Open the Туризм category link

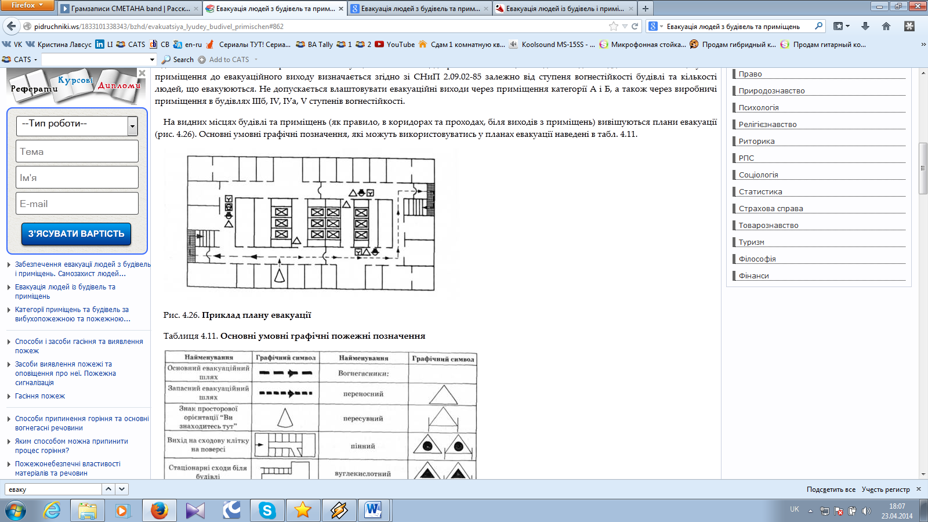pyautogui.click(x=751, y=242)
